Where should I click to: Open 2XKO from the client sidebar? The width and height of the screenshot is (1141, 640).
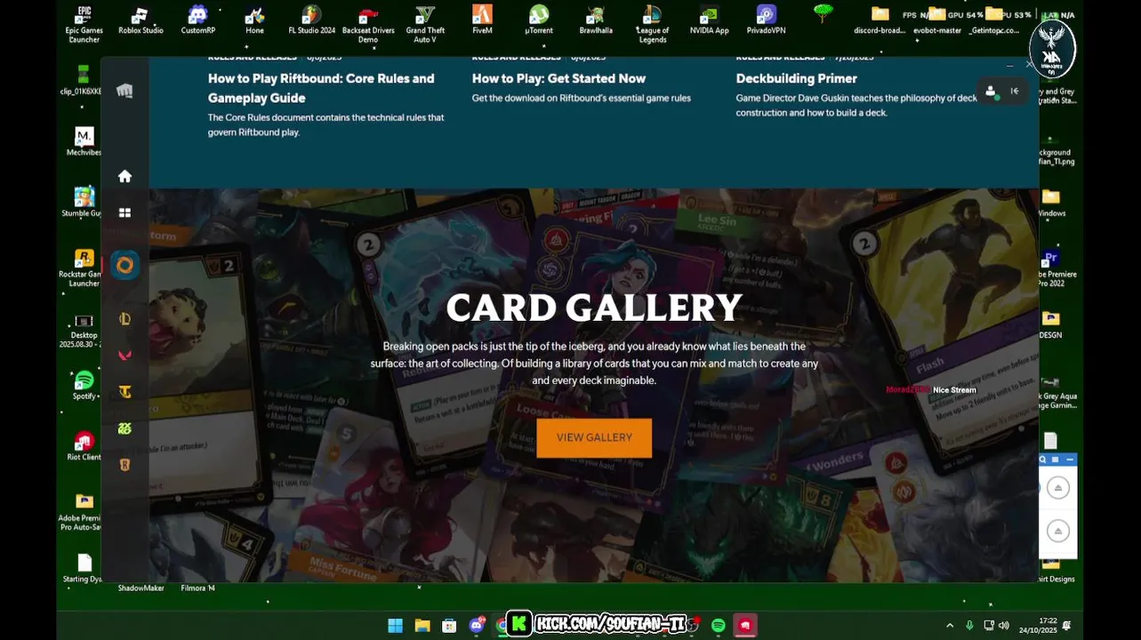coord(125,428)
